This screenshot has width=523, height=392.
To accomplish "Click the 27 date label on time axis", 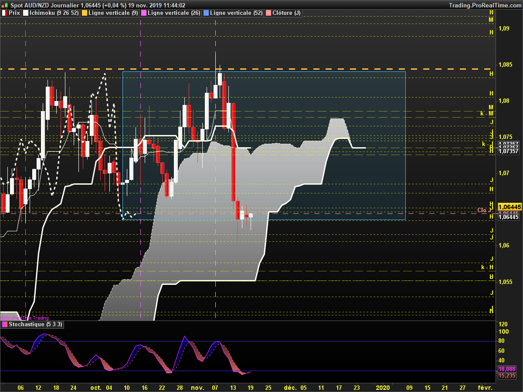I will click(463, 387).
